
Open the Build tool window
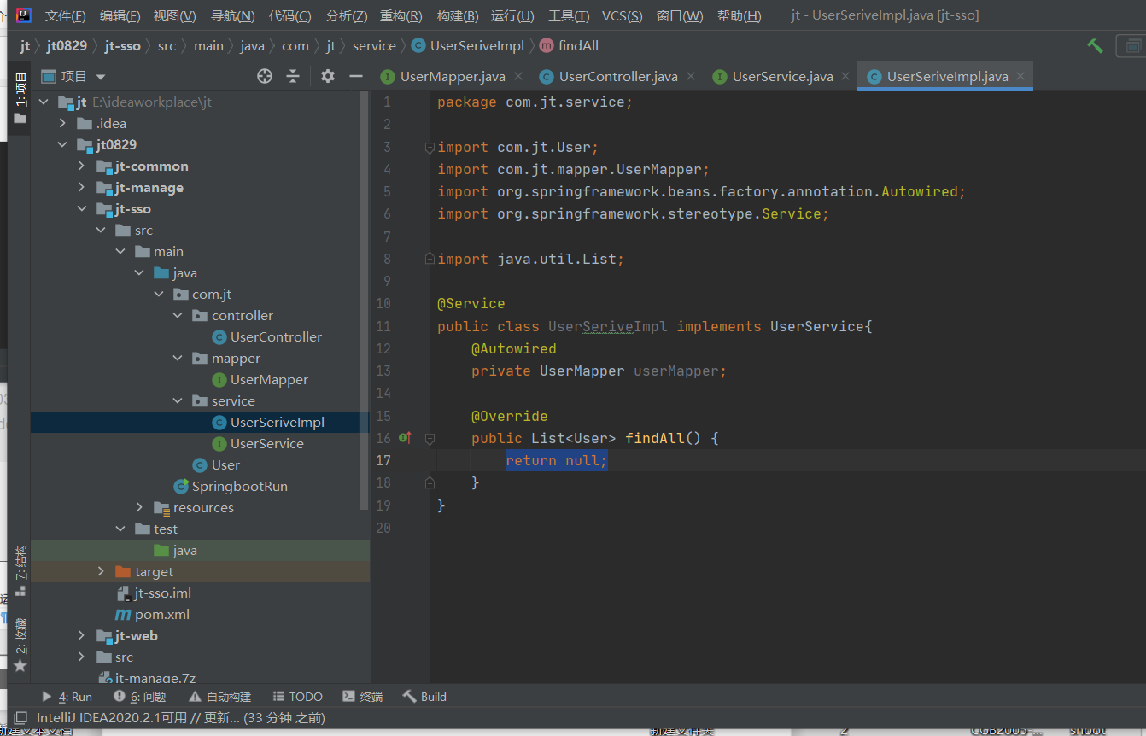click(x=424, y=697)
